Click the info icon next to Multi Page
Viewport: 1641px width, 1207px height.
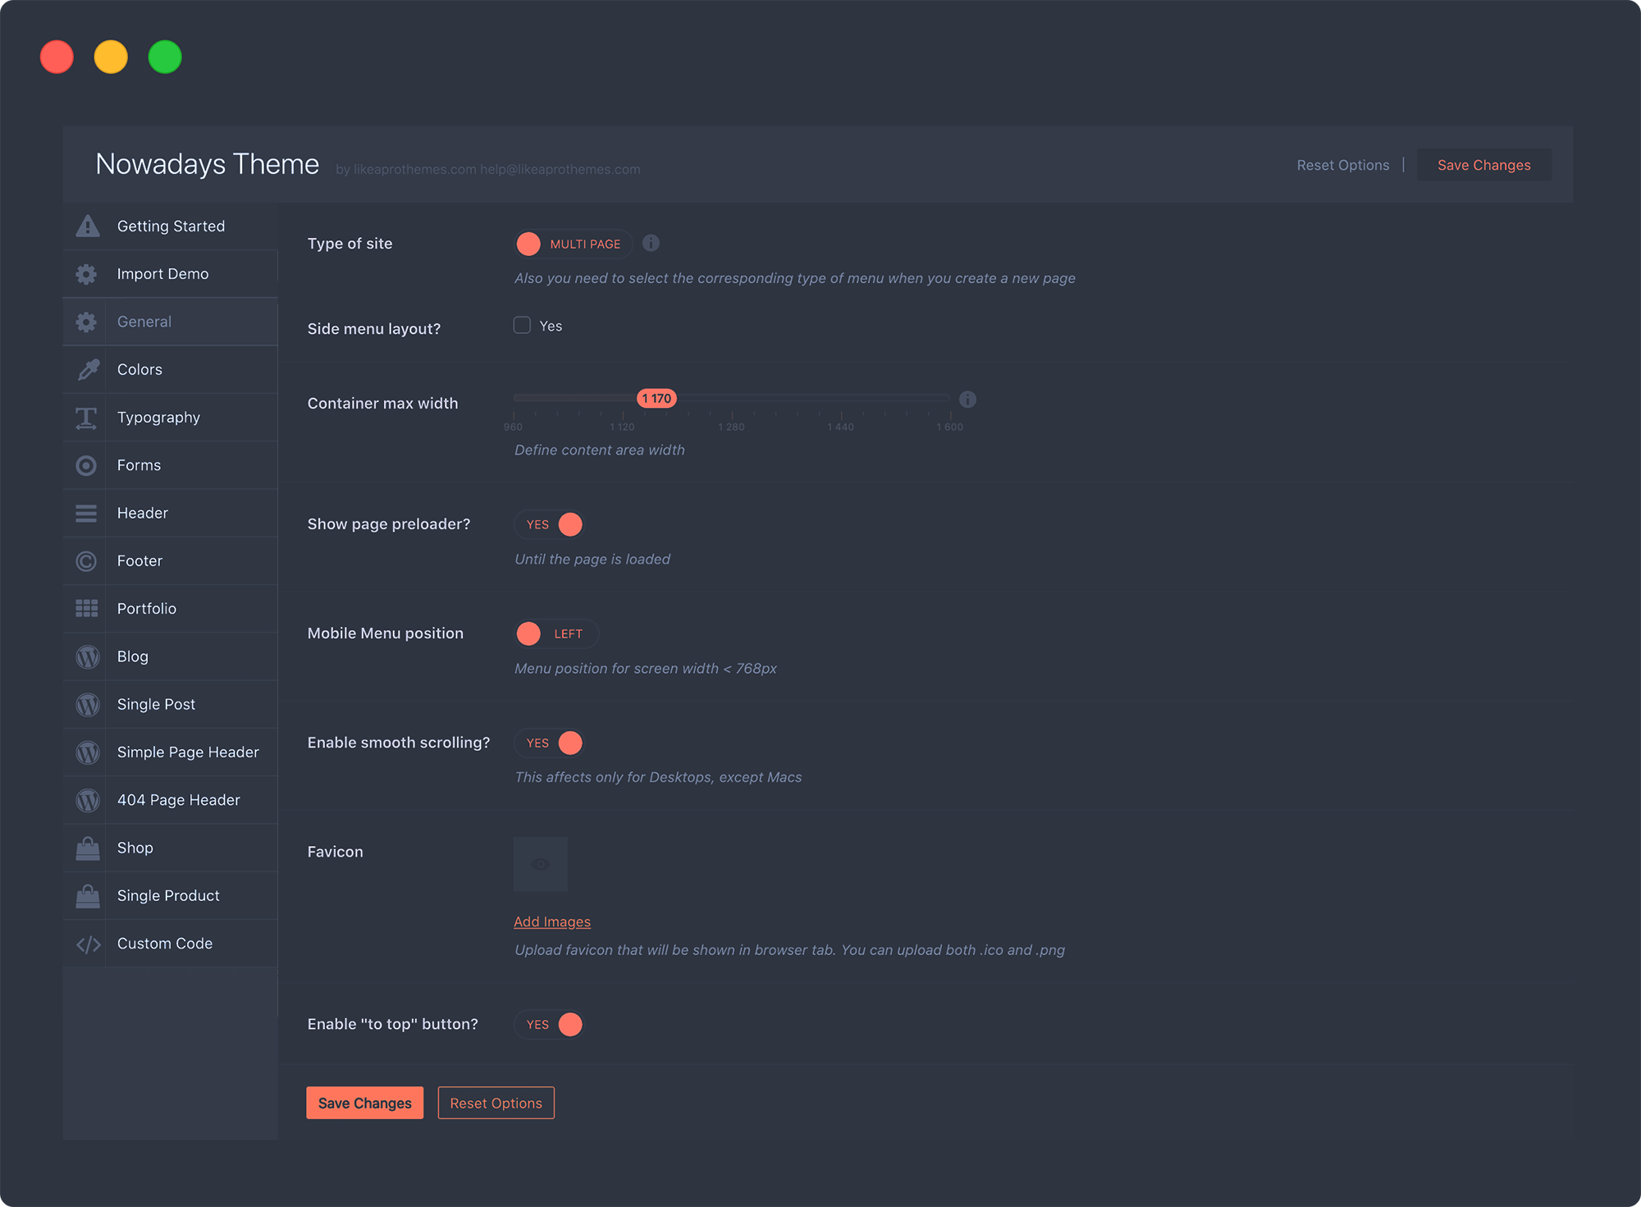point(651,244)
